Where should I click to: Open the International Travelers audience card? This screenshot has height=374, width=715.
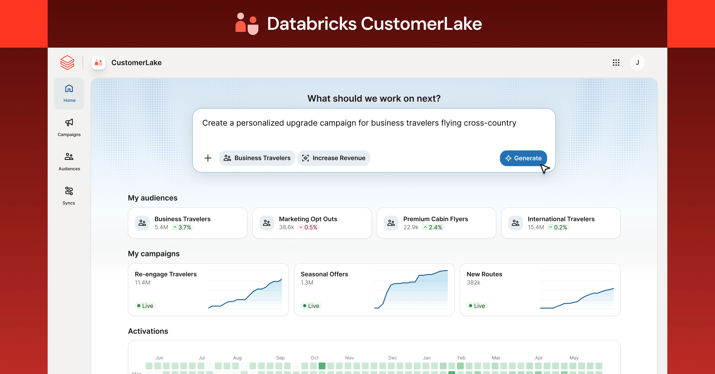point(561,223)
